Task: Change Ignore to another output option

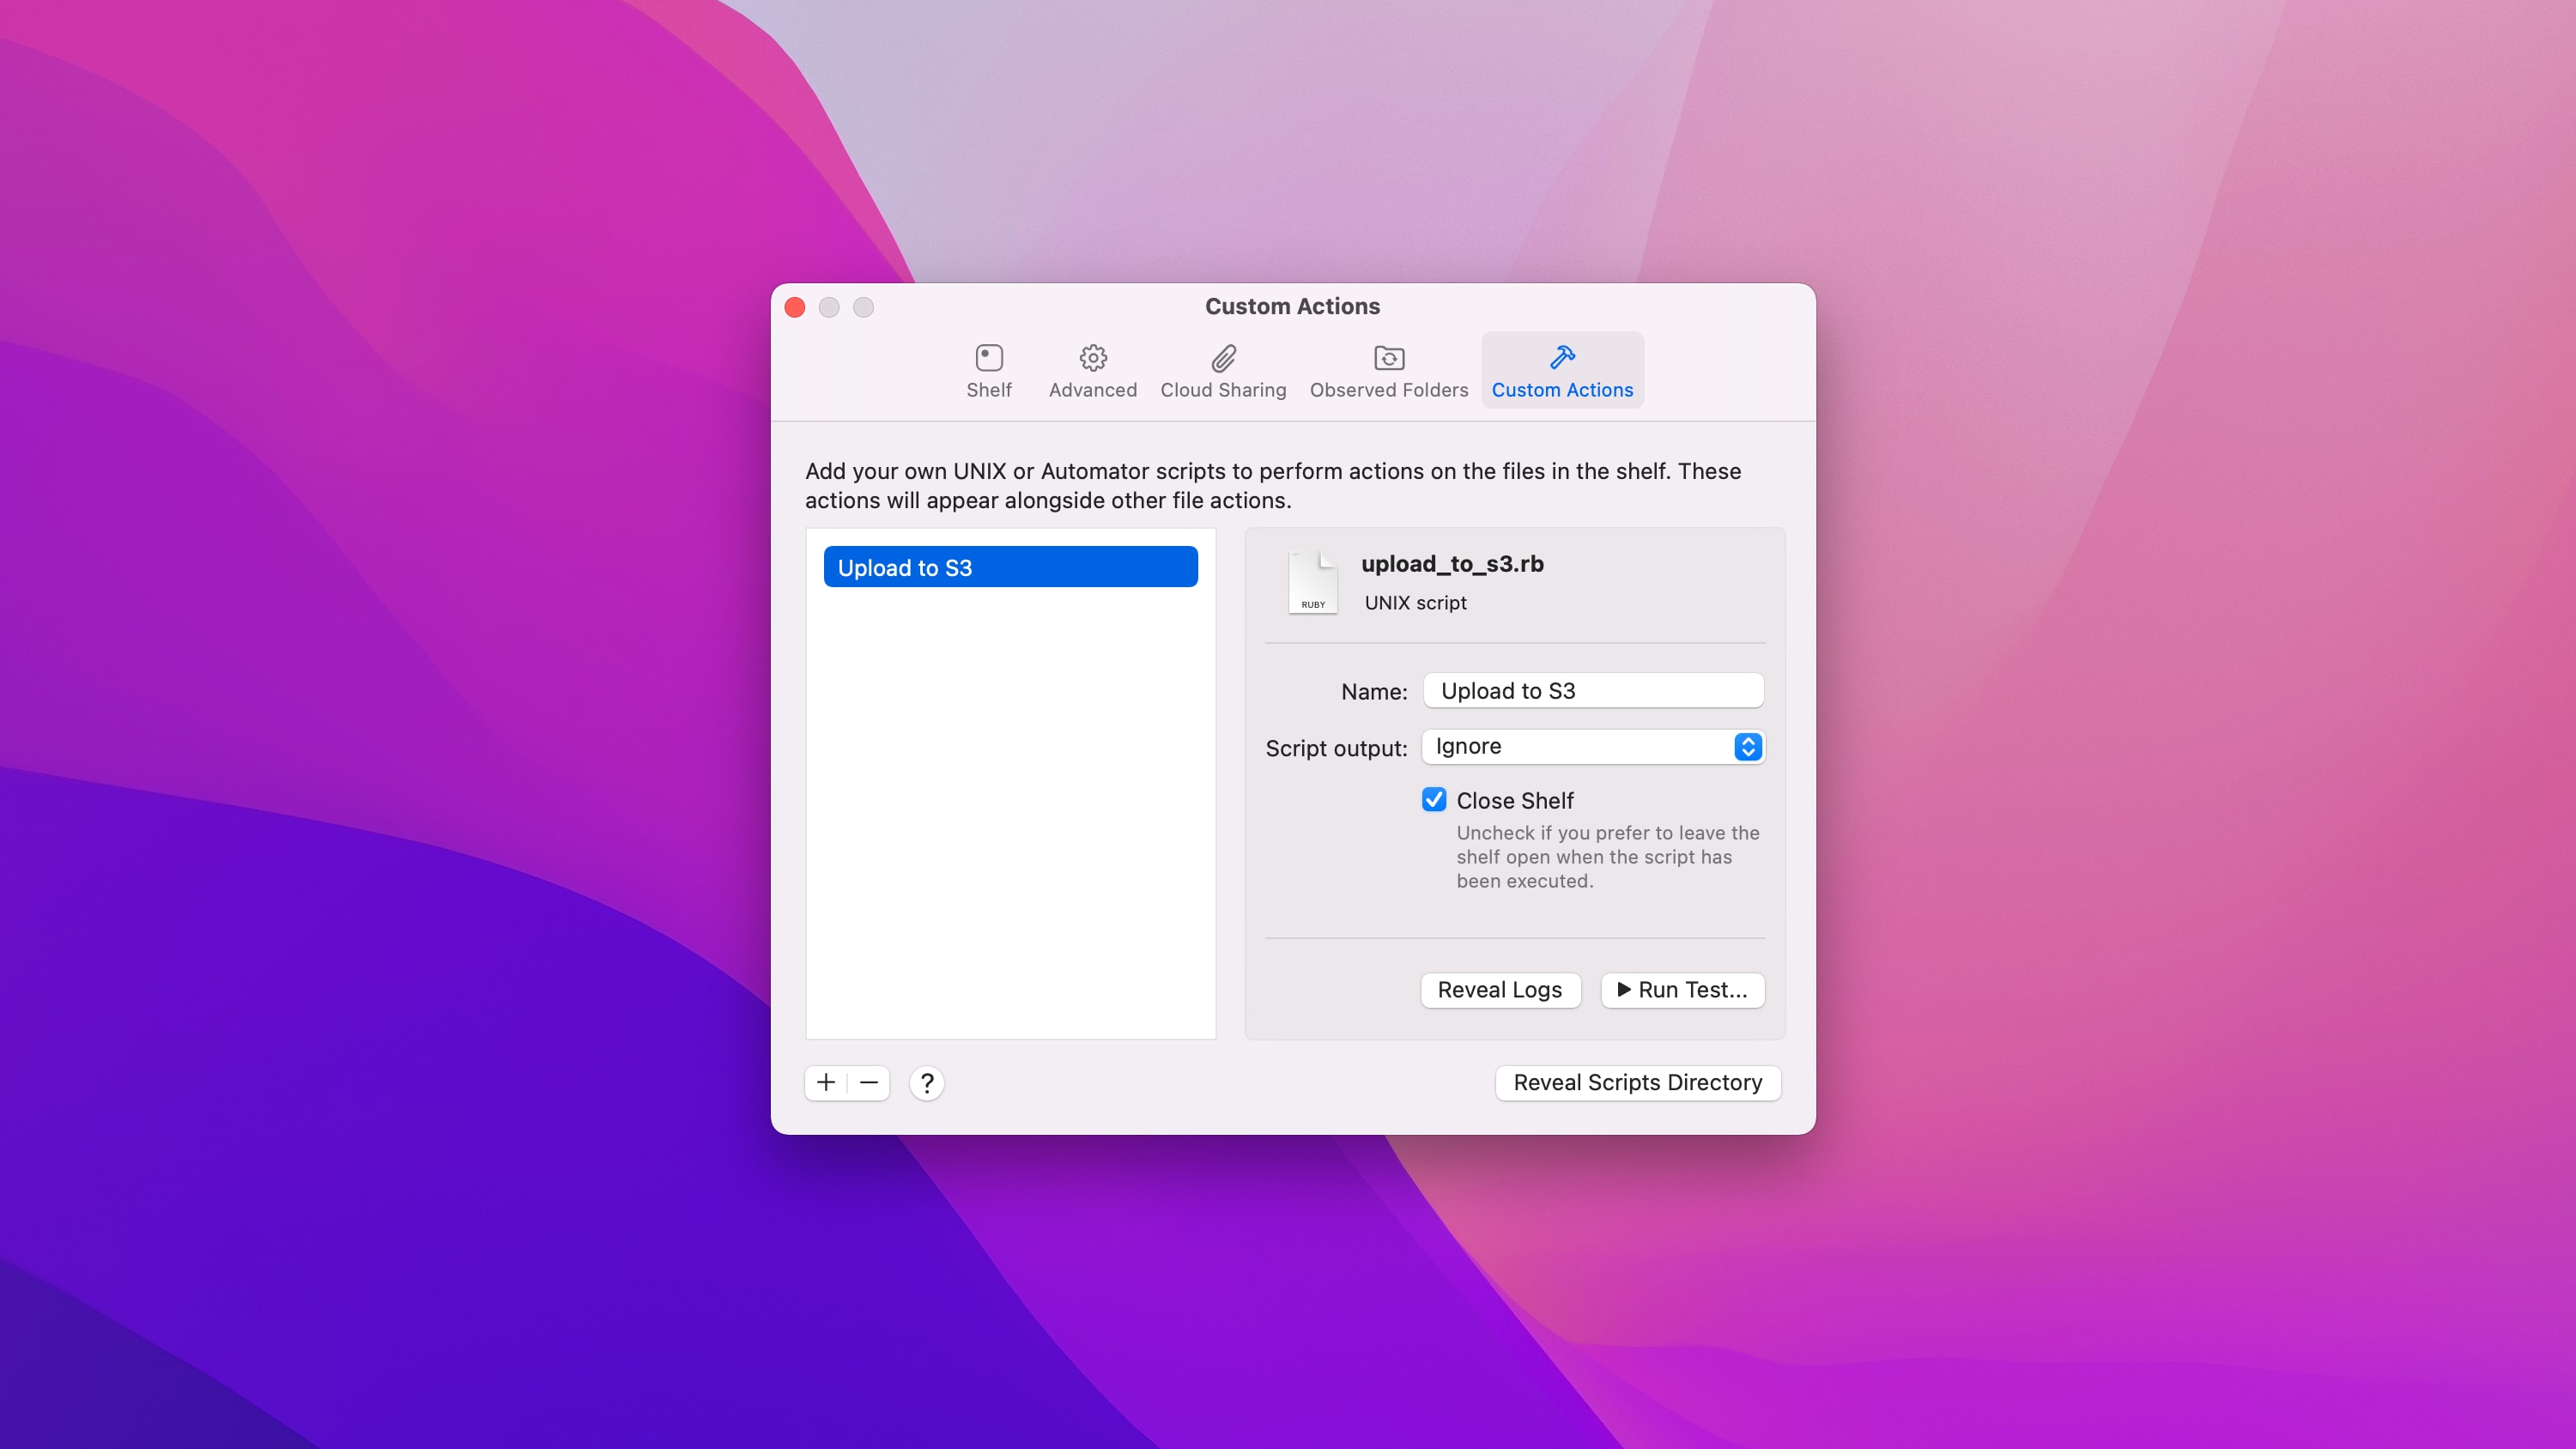Action: click(x=1592, y=746)
